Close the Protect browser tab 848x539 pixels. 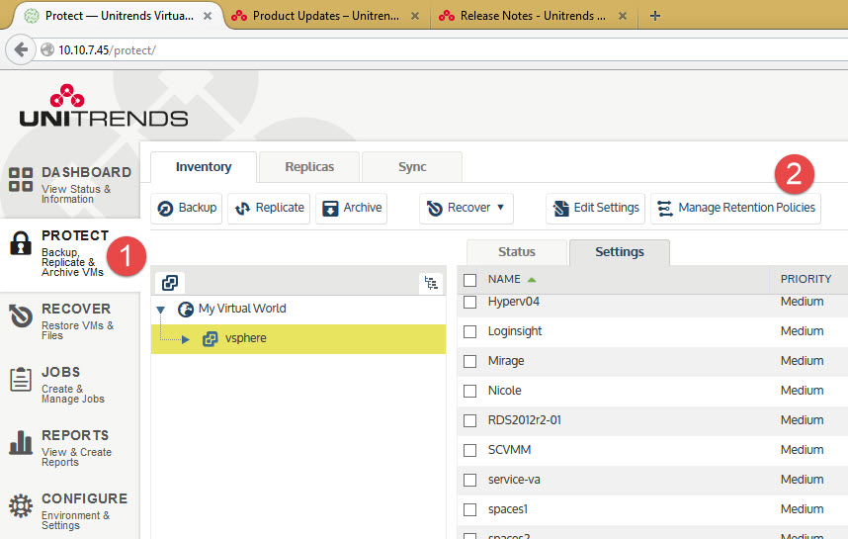pos(208,16)
